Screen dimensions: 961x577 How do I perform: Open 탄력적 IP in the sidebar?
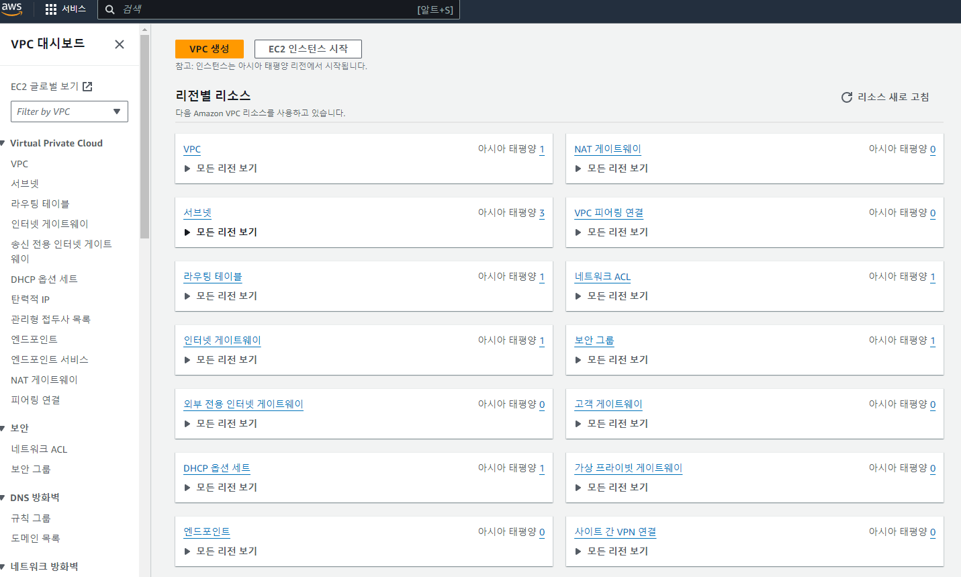30,299
